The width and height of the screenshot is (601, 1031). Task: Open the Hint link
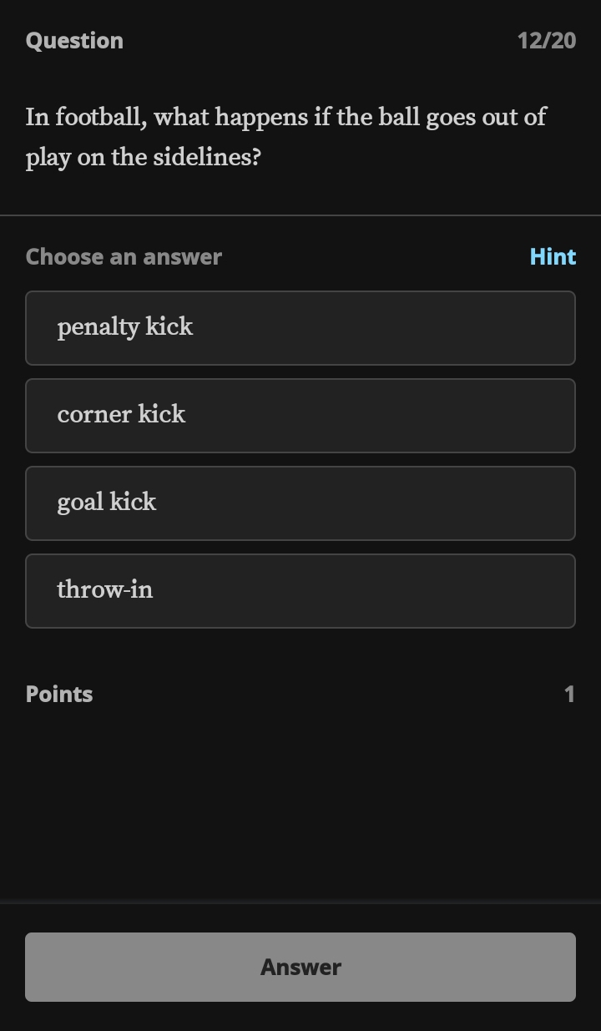tap(553, 256)
